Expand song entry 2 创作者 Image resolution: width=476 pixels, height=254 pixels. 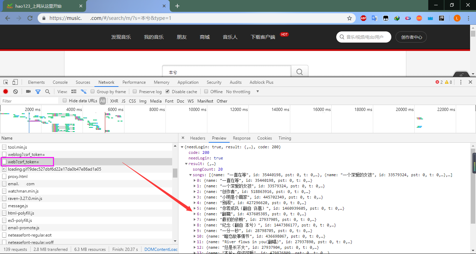(x=194, y=192)
